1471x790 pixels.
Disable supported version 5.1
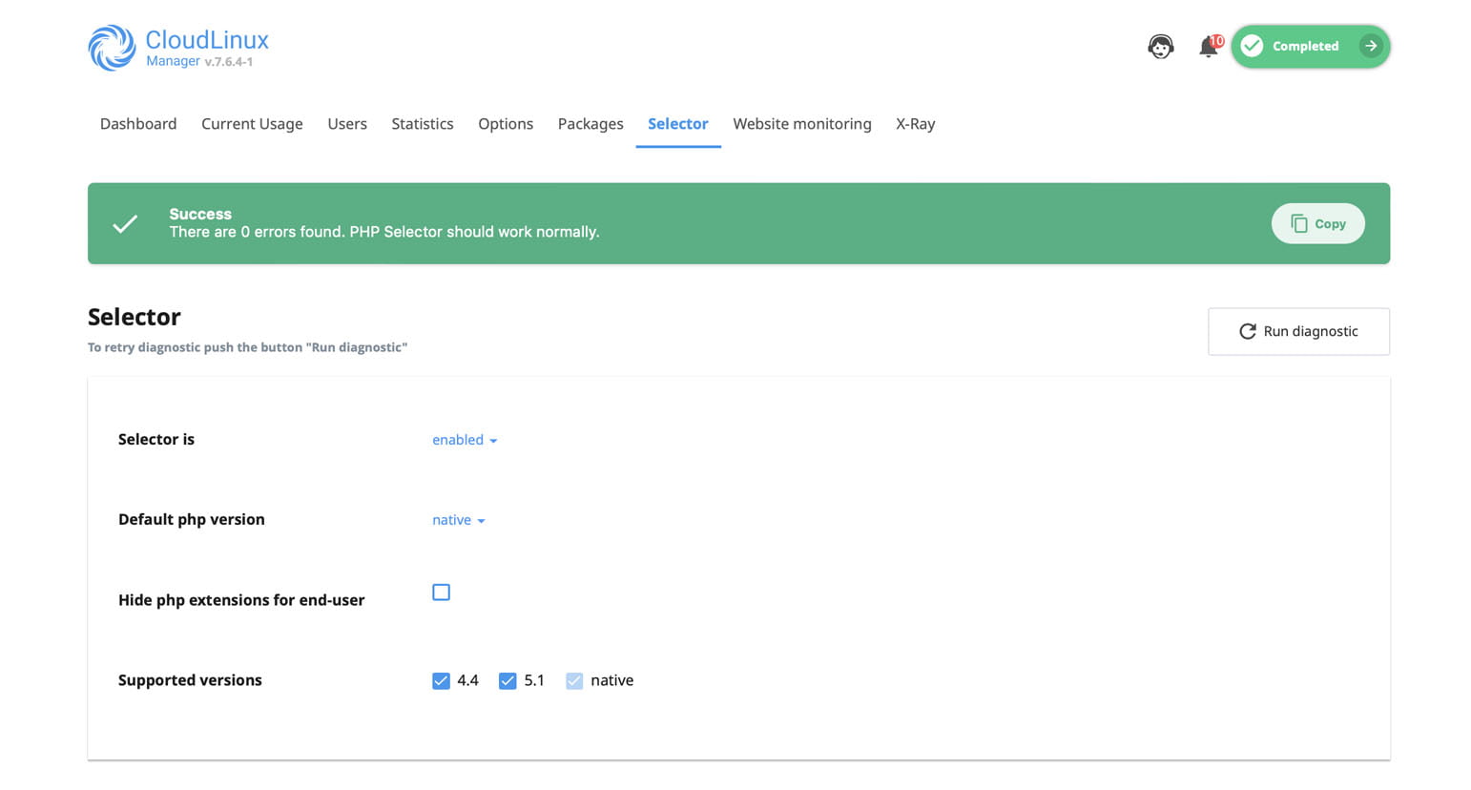point(508,680)
